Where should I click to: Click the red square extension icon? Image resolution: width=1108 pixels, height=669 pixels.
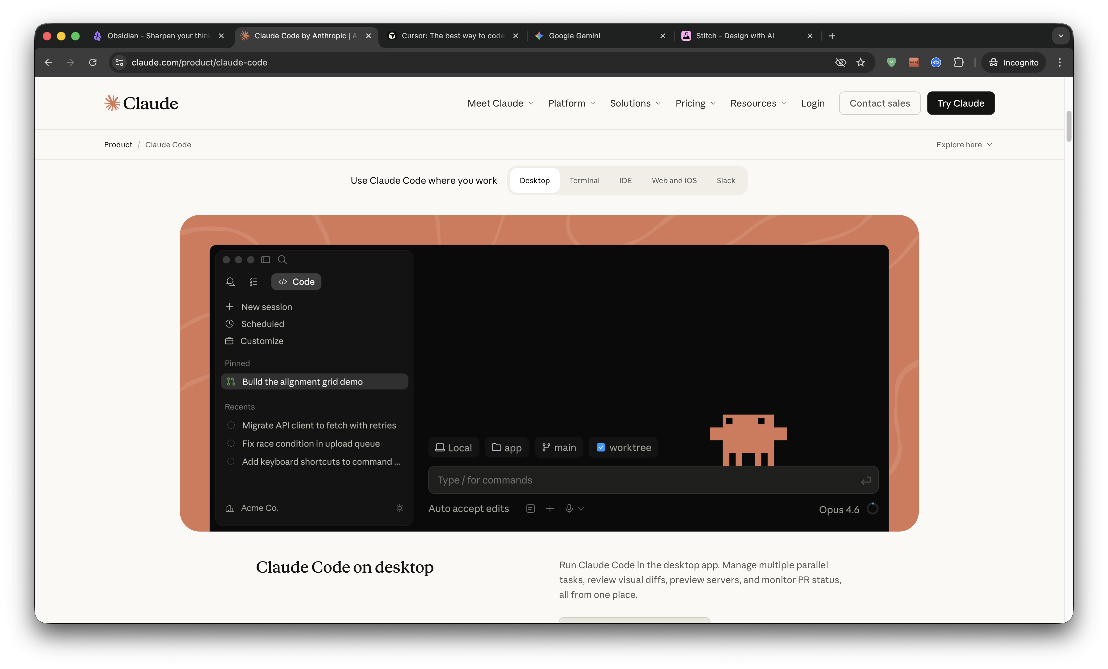tap(914, 62)
